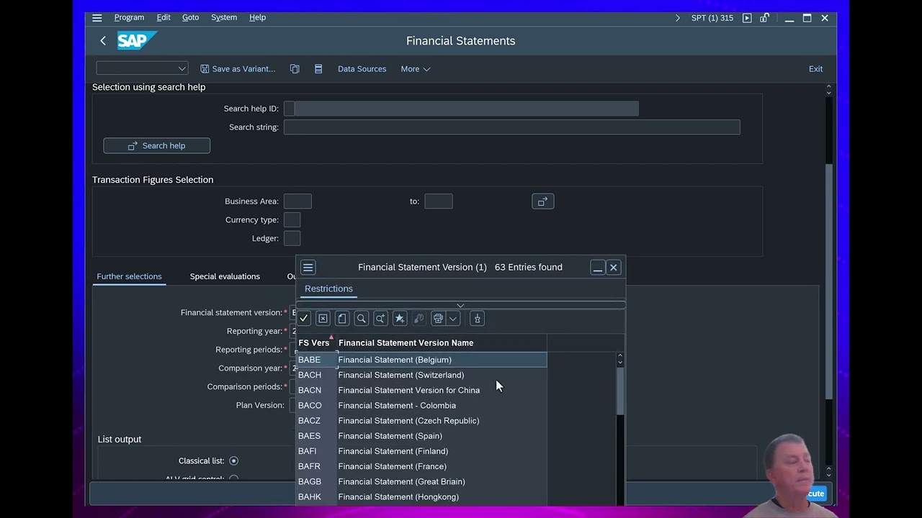Switch to the Further selections tab
Screen dimensions: 922x518
pos(129,276)
